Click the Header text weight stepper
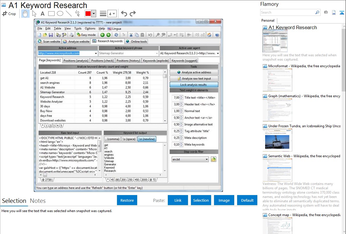346x234 pixels. (181, 104)
